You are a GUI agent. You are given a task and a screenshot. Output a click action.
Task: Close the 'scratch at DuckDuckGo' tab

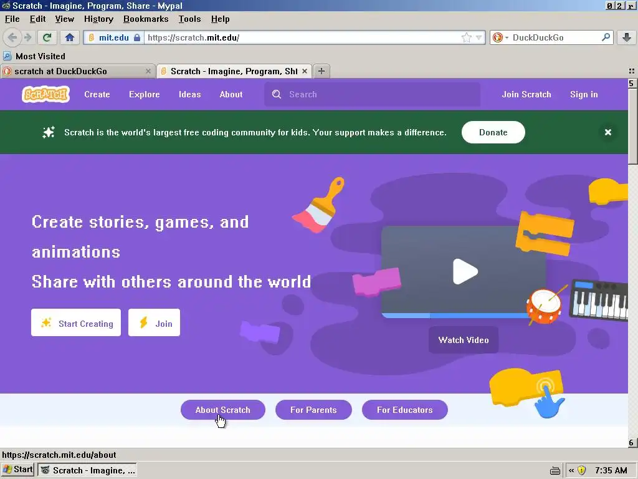coord(148,71)
